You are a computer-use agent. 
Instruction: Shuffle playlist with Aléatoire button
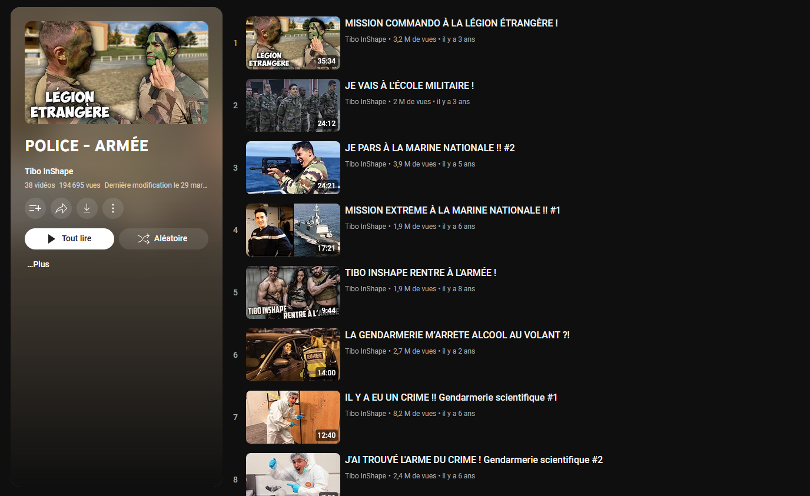click(x=164, y=239)
